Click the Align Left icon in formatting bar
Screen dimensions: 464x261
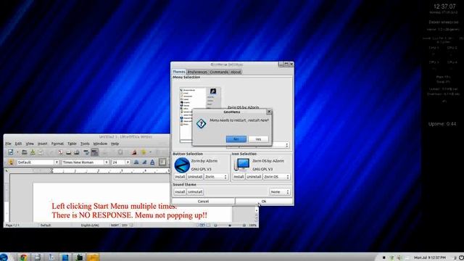162,162
